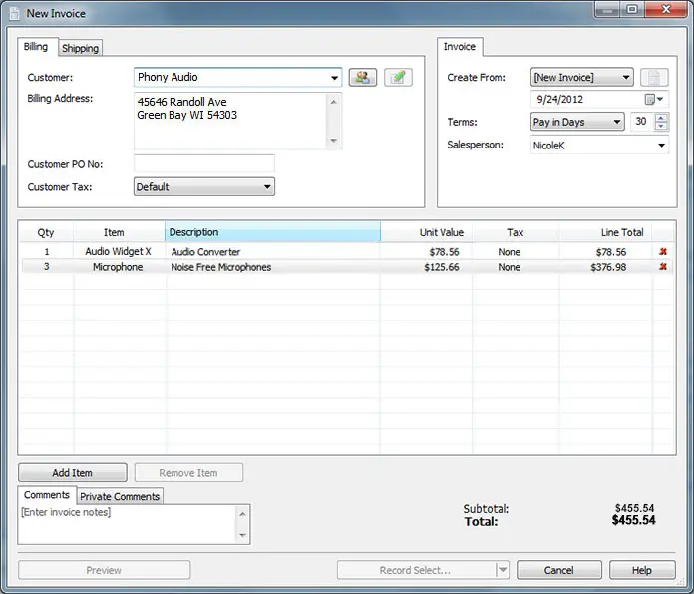Click the New Invoice window title icon
Image resolution: width=694 pixels, height=594 pixels.
point(15,13)
